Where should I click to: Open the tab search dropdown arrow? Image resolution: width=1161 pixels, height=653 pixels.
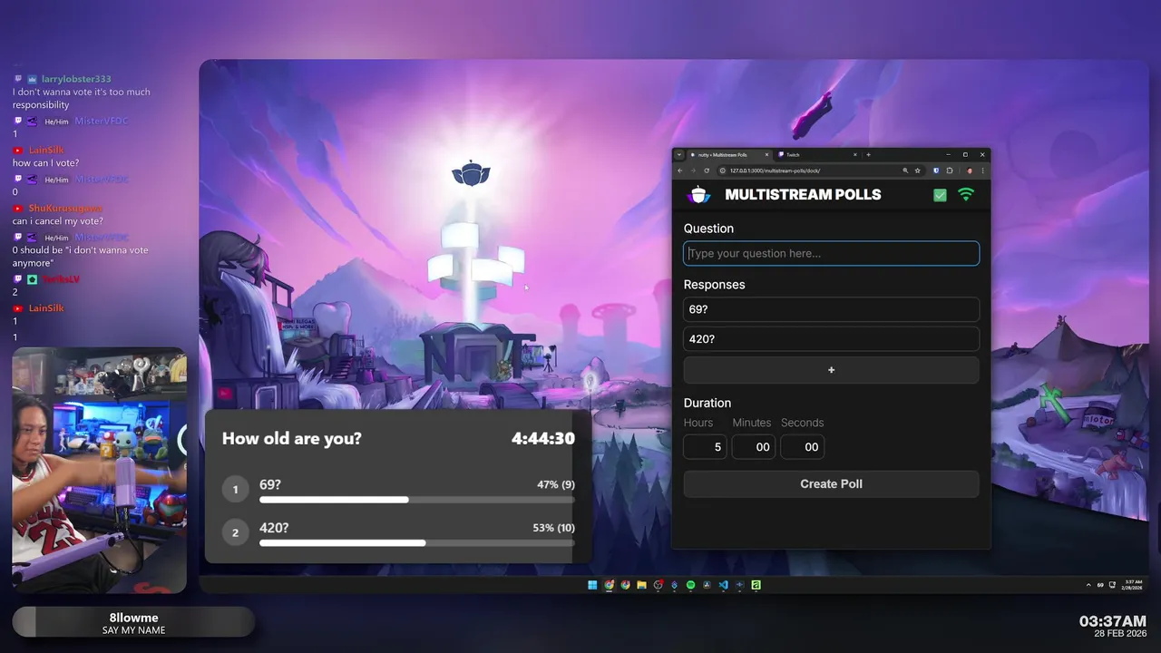[679, 155]
